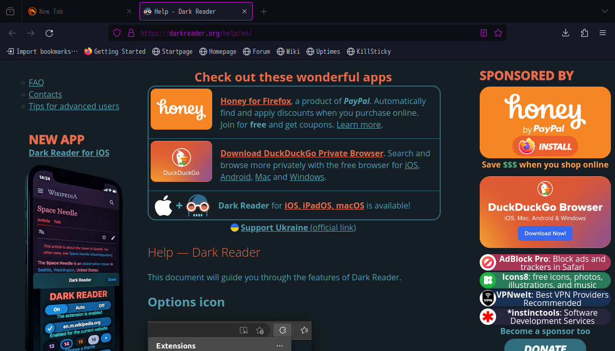Open the Import bookmarks toolbar item
Screen dimensions: 615x351
click(x=43, y=51)
